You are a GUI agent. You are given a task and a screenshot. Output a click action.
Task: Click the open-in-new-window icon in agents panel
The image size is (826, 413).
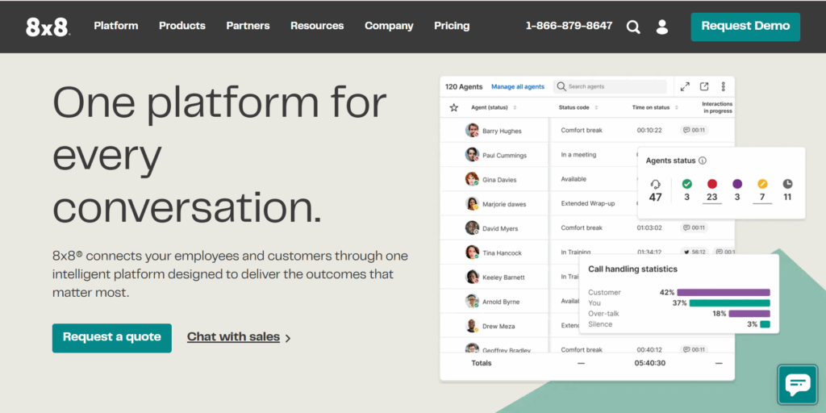point(704,86)
